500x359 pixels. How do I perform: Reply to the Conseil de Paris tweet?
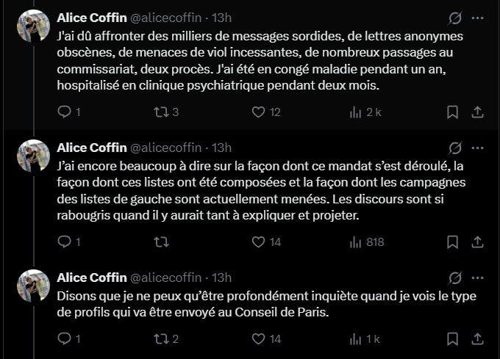(x=64, y=338)
